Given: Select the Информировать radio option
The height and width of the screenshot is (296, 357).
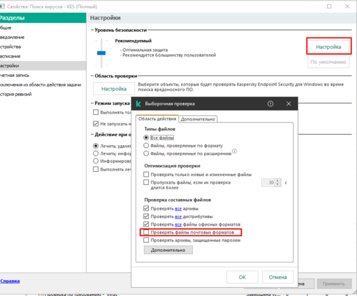Looking at the screenshot, I should click(96, 161).
